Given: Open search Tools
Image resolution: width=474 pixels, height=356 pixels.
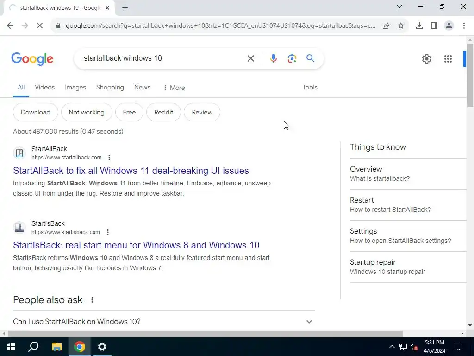Looking at the screenshot, I should click(x=310, y=87).
